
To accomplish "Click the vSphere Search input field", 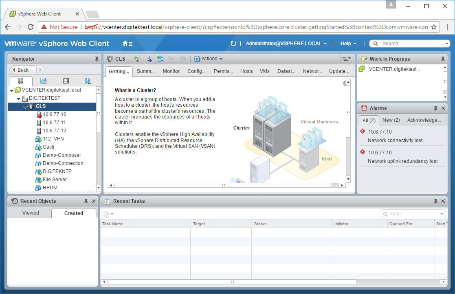I will pyautogui.click(x=412, y=44).
